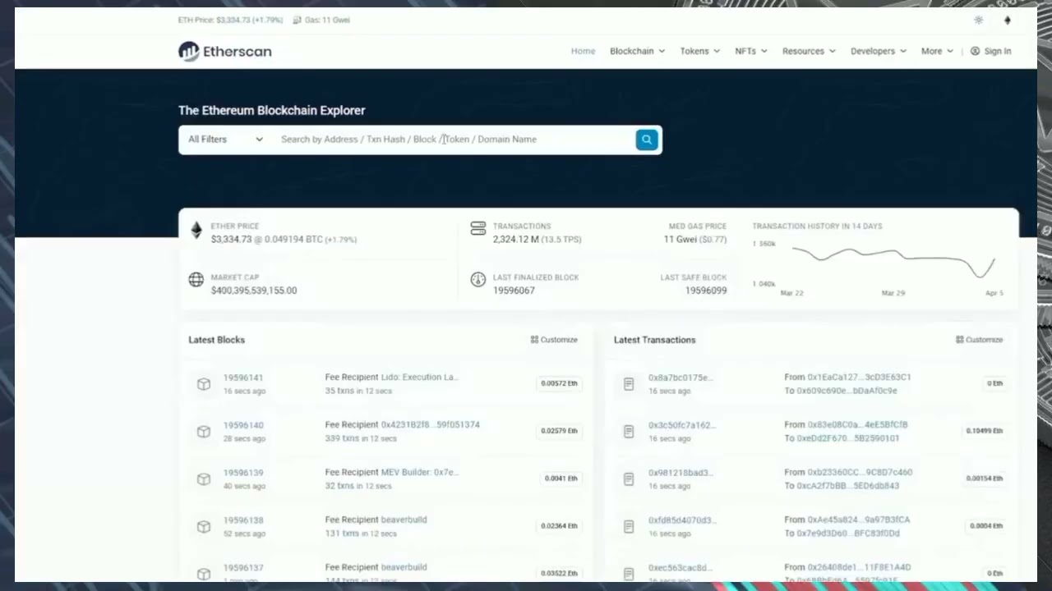The height and width of the screenshot is (591, 1052).
Task: Open recipient address 0x609c690e...bDaAf0c9e
Action: point(847,391)
